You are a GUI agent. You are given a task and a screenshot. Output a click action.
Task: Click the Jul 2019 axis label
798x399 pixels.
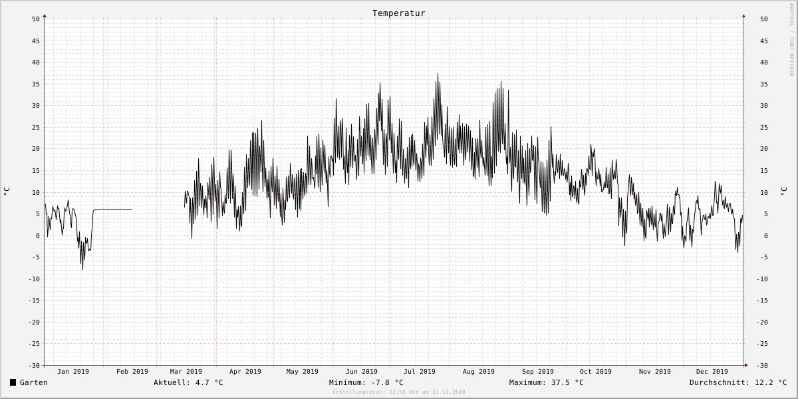[420, 372]
